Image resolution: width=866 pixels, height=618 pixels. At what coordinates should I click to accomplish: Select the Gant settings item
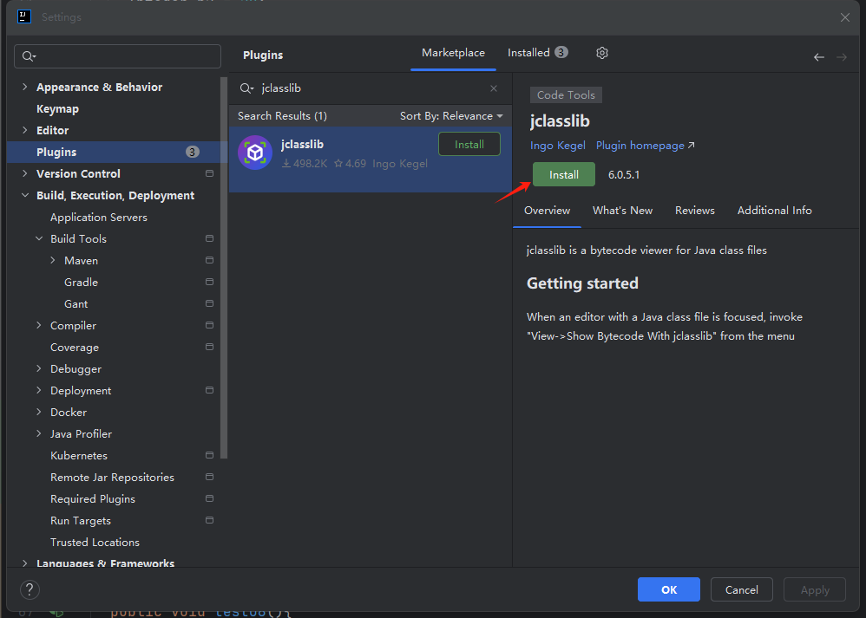click(75, 303)
